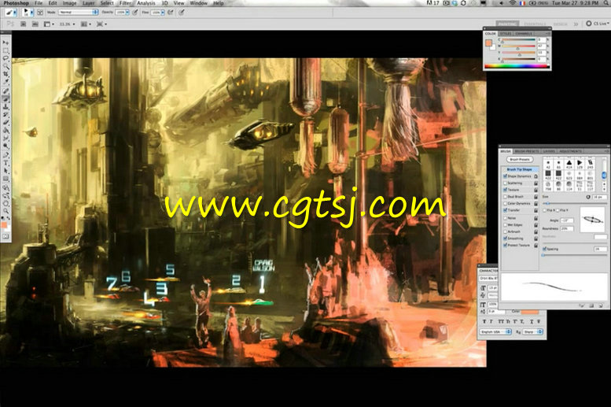Select the Path Selection tool
611x407 pixels.
[x=6, y=171]
